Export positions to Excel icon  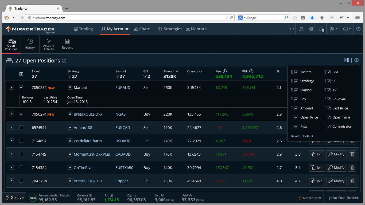click(347, 60)
